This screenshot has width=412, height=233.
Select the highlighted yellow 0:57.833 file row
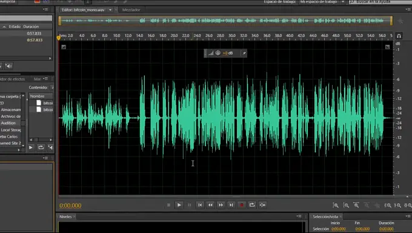pos(26,40)
